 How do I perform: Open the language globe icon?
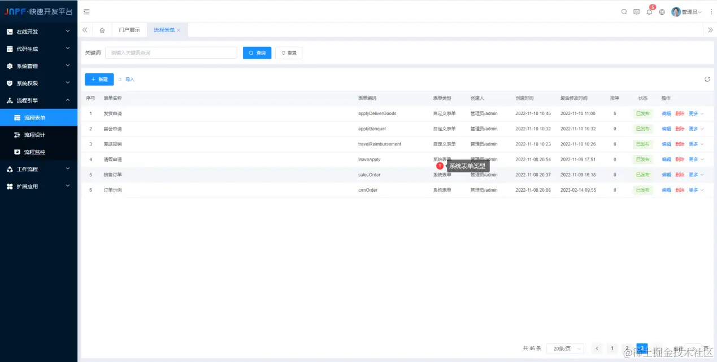pyautogui.click(x=662, y=11)
